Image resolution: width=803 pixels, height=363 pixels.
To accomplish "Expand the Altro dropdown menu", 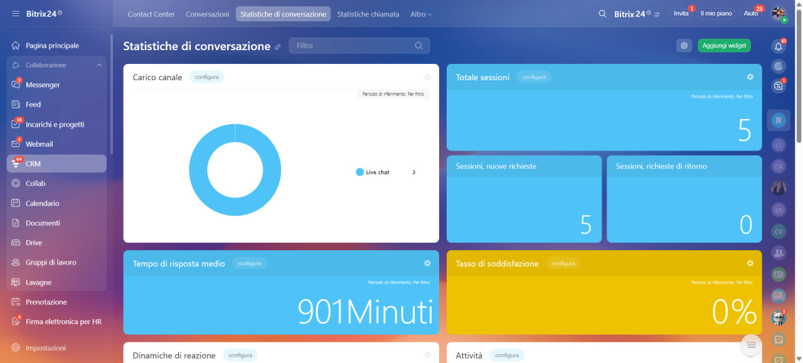I will [421, 14].
